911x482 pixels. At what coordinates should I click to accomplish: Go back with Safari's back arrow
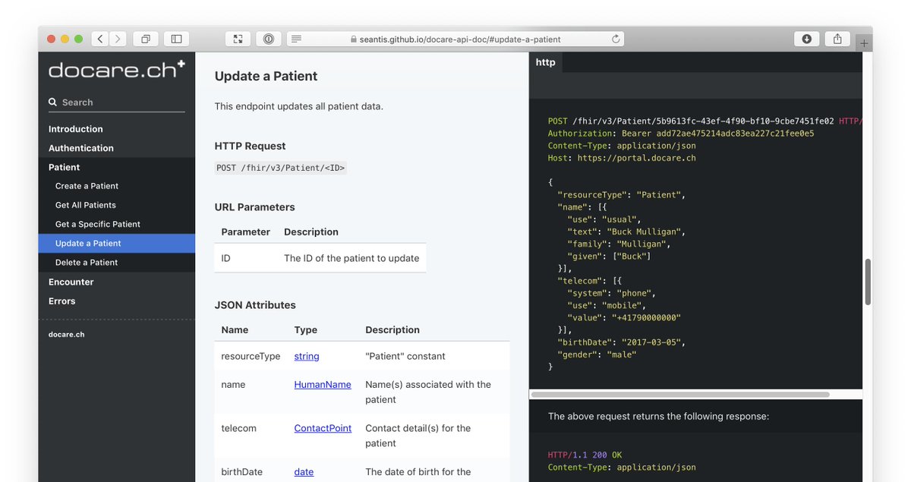pos(100,39)
